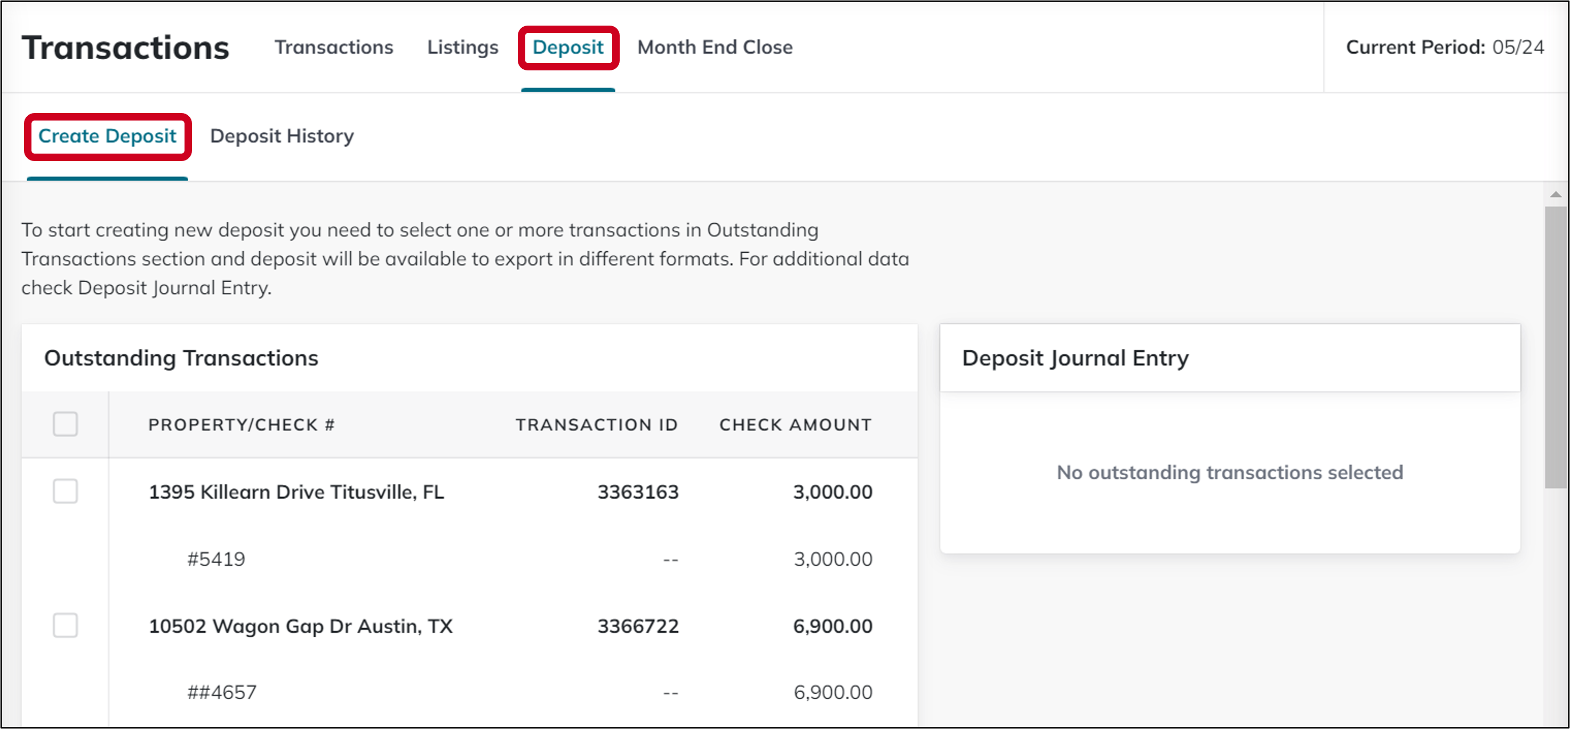Image resolution: width=1570 pixels, height=729 pixels.
Task: Select transaction ID 3363163
Action: (x=637, y=492)
